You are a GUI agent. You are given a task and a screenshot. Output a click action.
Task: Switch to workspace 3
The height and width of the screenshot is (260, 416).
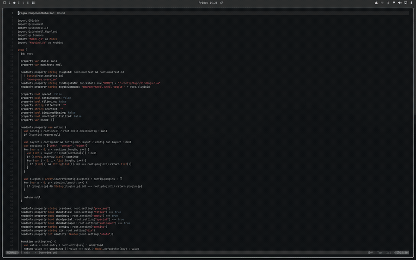click(18, 3)
